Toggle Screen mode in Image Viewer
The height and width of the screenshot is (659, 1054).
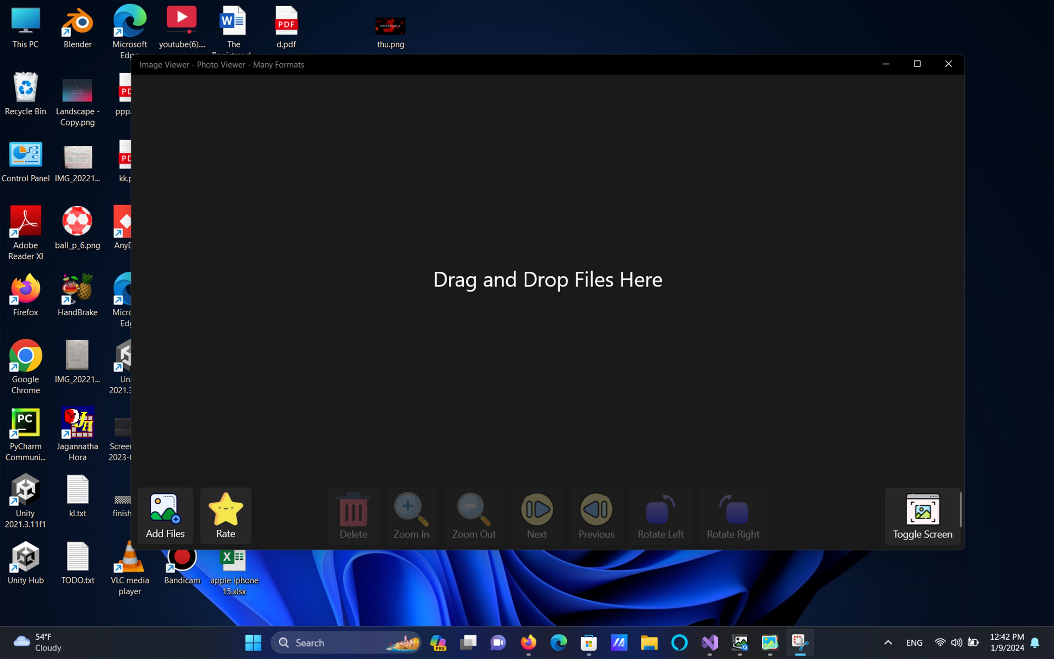(x=922, y=516)
